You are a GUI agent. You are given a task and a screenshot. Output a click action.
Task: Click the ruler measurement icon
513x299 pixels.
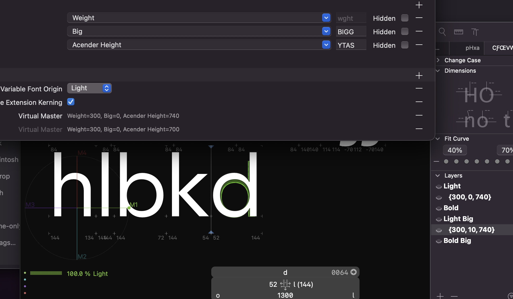[x=458, y=32]
